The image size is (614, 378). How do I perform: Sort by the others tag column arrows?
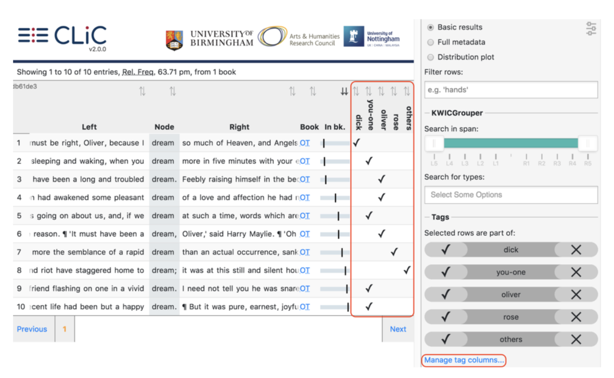[x=407, y=92]
